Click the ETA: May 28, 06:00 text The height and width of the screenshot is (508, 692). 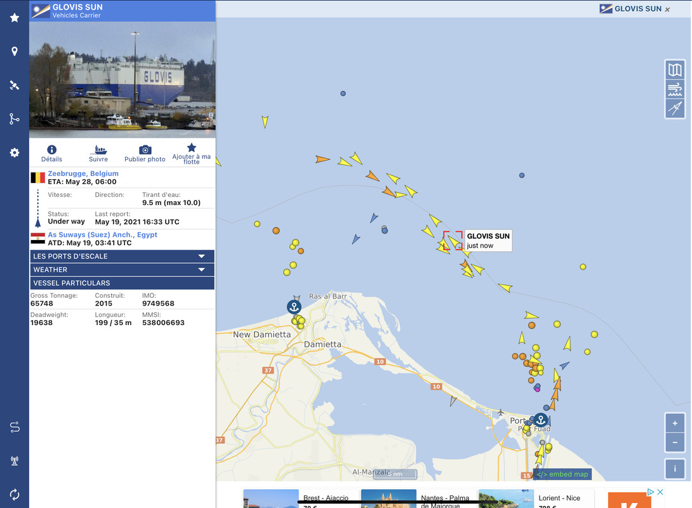pyautogui.click(x=82, y=182)
